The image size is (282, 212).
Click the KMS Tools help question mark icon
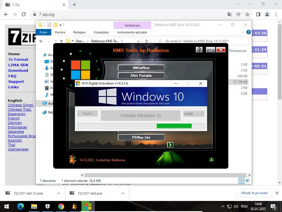199,50
